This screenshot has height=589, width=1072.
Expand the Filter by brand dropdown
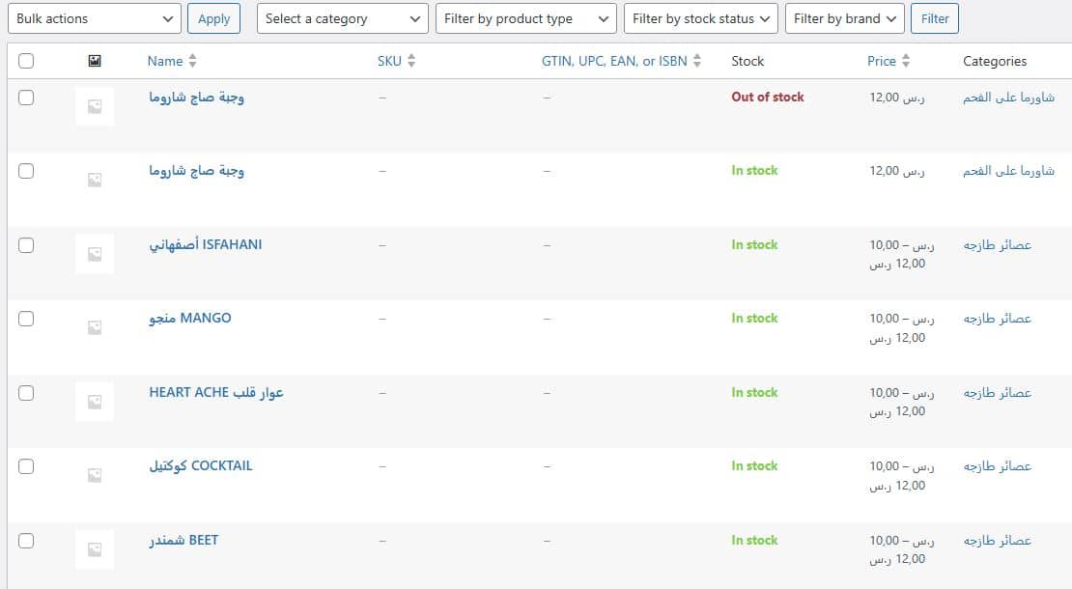[x=845, y=18]
